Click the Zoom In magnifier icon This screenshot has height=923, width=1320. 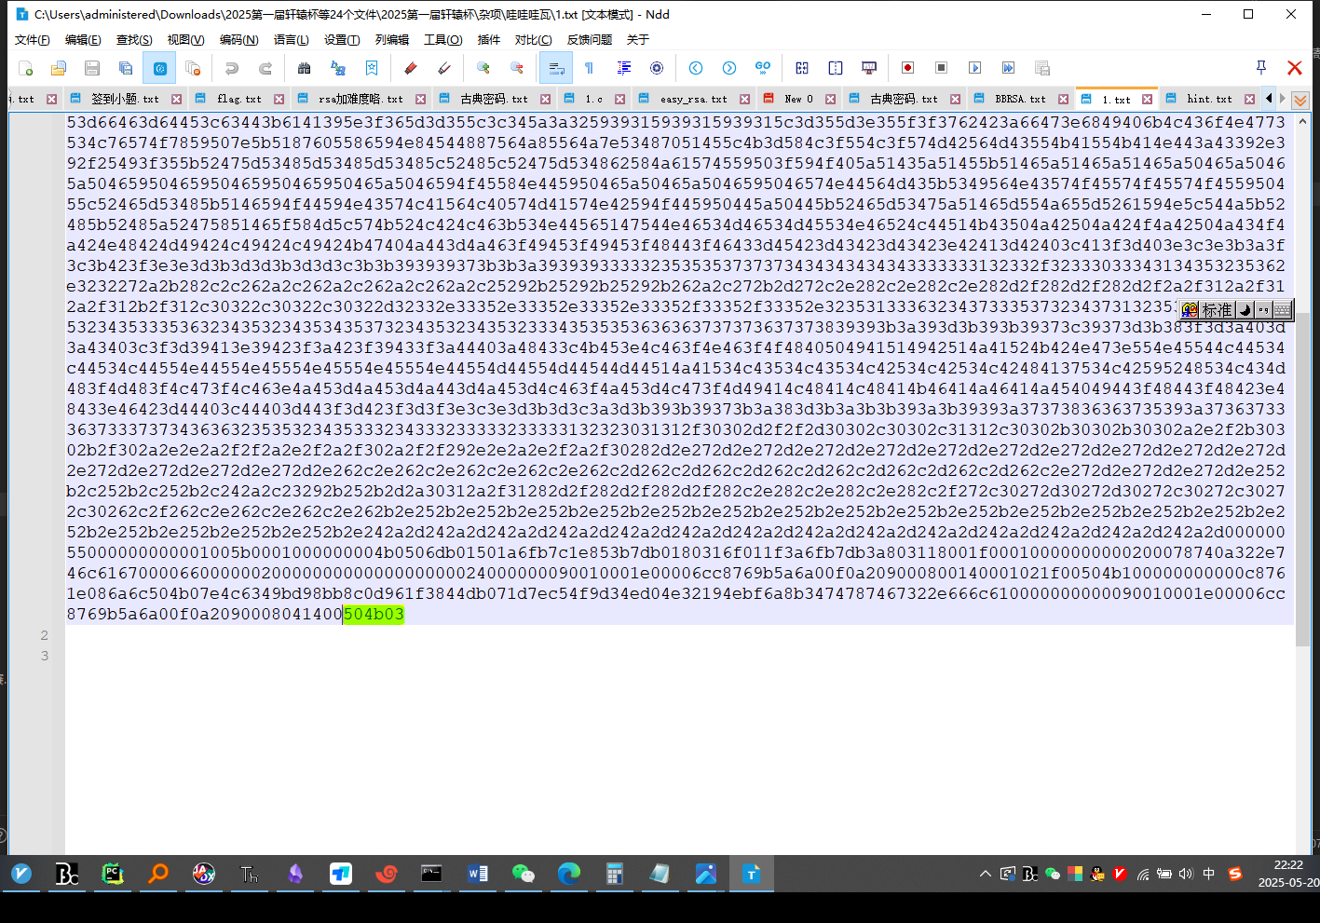coord(483,68)
